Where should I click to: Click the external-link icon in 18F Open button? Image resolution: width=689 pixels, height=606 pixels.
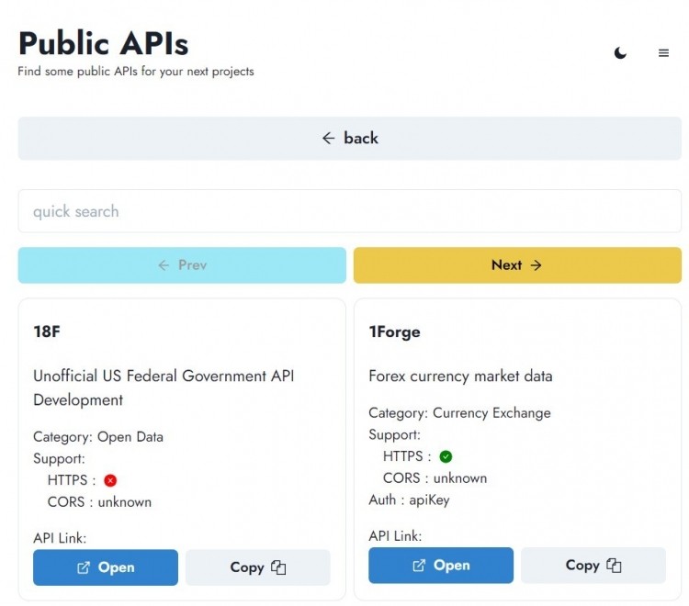84,567
